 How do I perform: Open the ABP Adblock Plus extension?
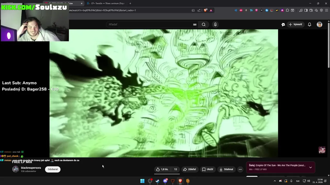[241, 10]
